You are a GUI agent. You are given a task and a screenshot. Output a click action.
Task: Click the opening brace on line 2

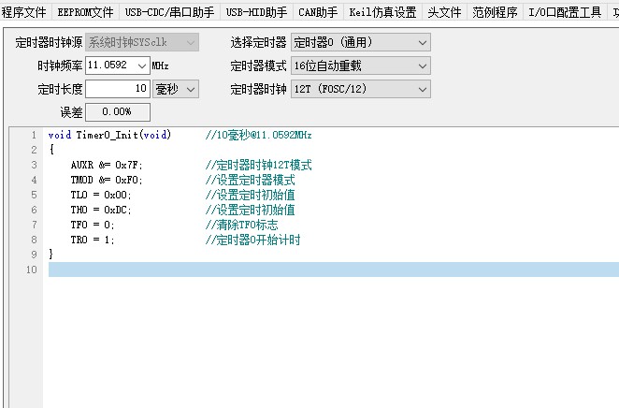pos(51,150)
